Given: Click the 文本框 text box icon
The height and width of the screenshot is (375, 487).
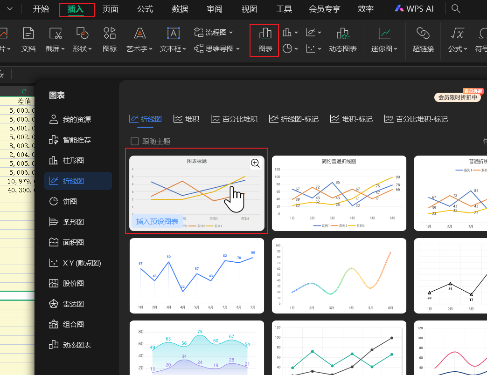Looking at the screenshot, I should (173, 34).
